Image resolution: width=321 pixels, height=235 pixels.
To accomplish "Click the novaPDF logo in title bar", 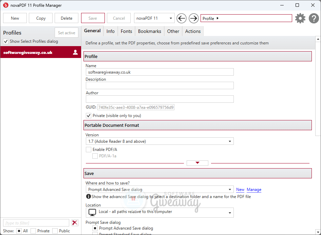I will pyautogui.click(x=5, y=5).
